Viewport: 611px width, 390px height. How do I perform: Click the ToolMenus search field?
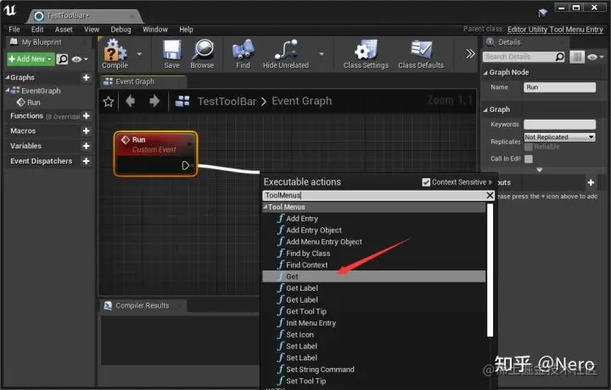click(x=373, y=195)
